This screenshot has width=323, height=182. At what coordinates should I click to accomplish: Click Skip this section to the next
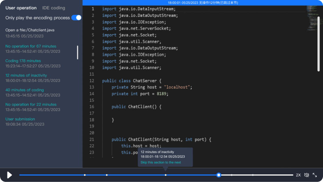click(x=161, y=162)
